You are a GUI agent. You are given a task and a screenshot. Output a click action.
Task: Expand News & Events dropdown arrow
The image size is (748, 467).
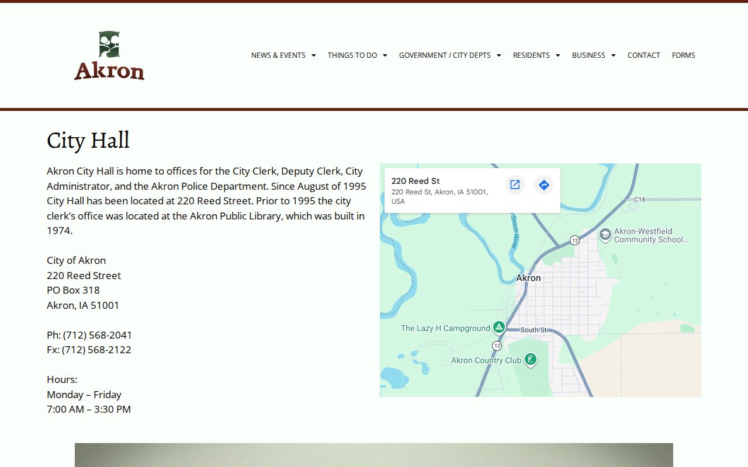[x=313, y=55]
